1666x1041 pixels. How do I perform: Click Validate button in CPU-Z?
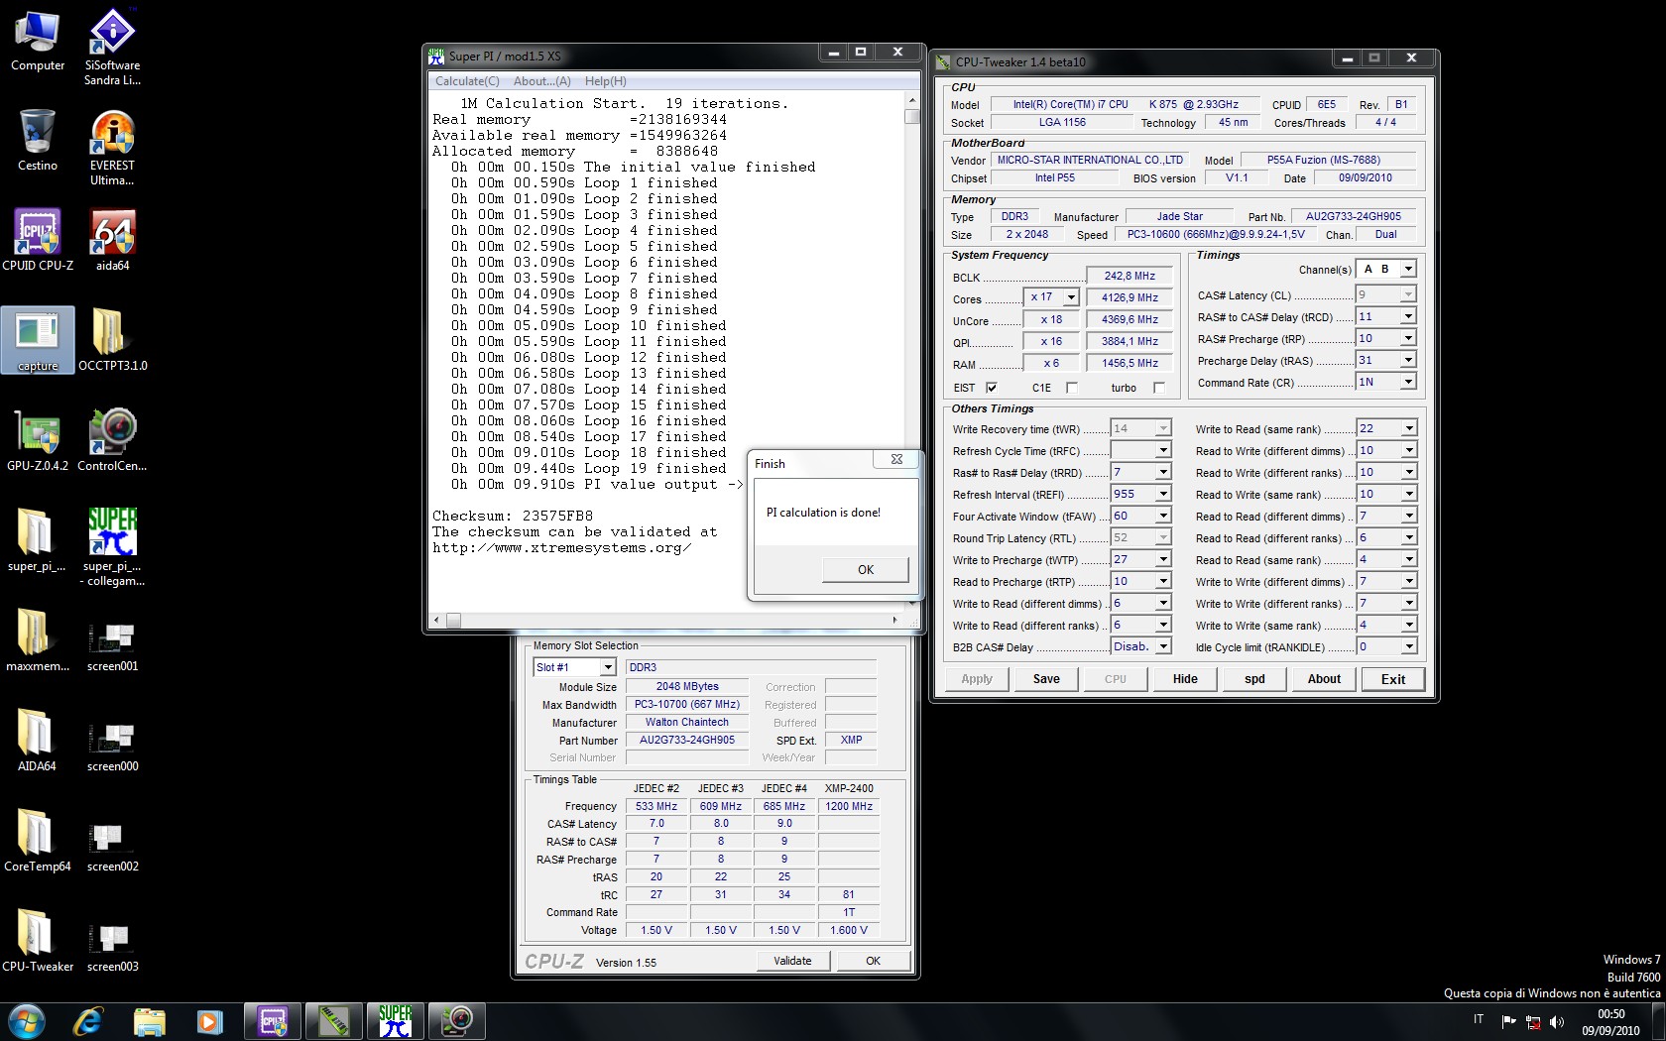(x=792, y=961)
